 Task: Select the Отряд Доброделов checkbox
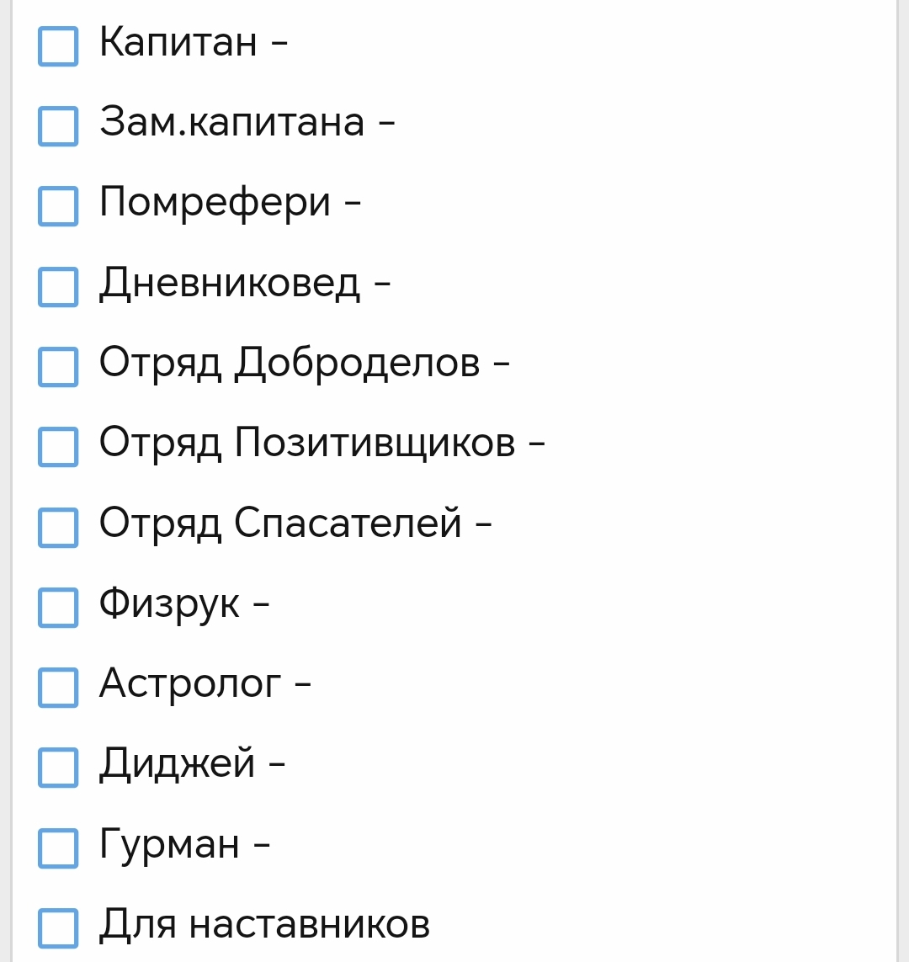coord(58,367)
